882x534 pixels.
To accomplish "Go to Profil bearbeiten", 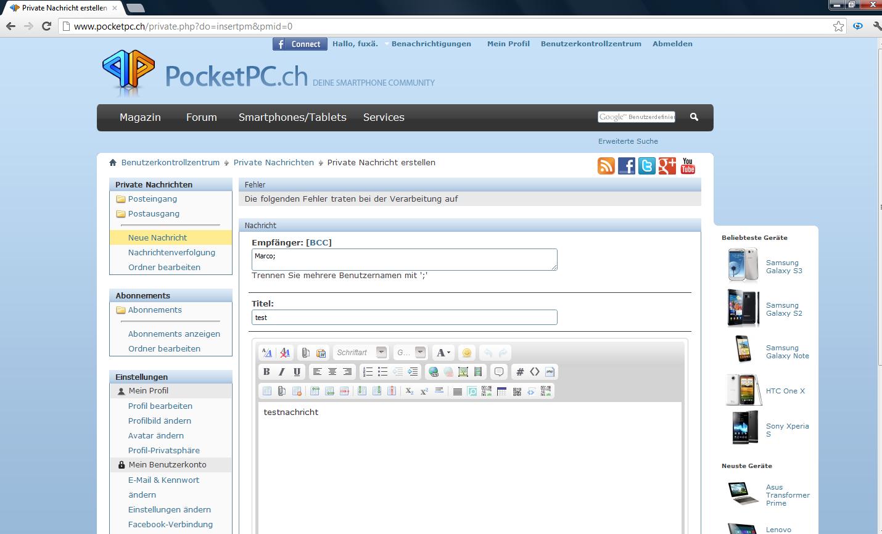I will pos(160,406).
